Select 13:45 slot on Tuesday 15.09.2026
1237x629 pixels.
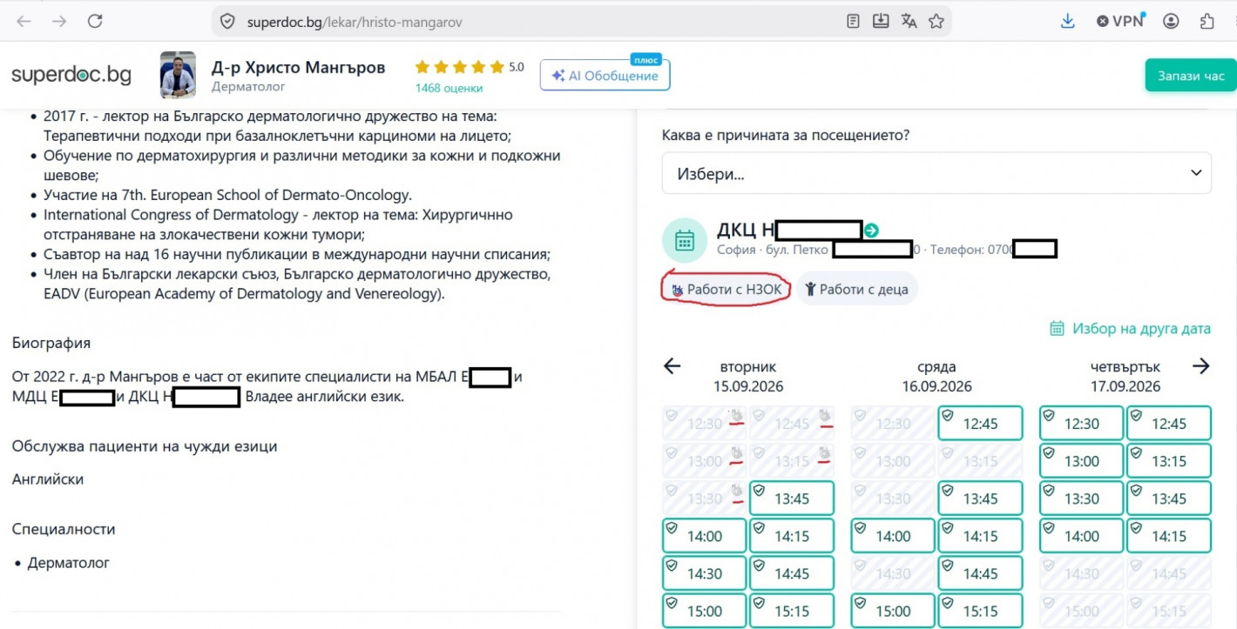[x=792, y=499]
